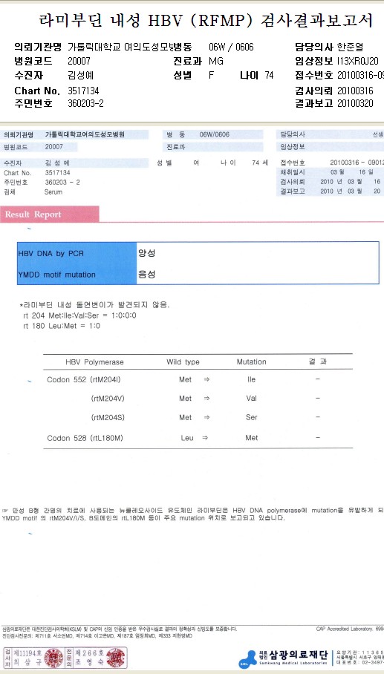Click the 결 과 column header
Viewport: 384px width, 674px height.
pos(318,361)
